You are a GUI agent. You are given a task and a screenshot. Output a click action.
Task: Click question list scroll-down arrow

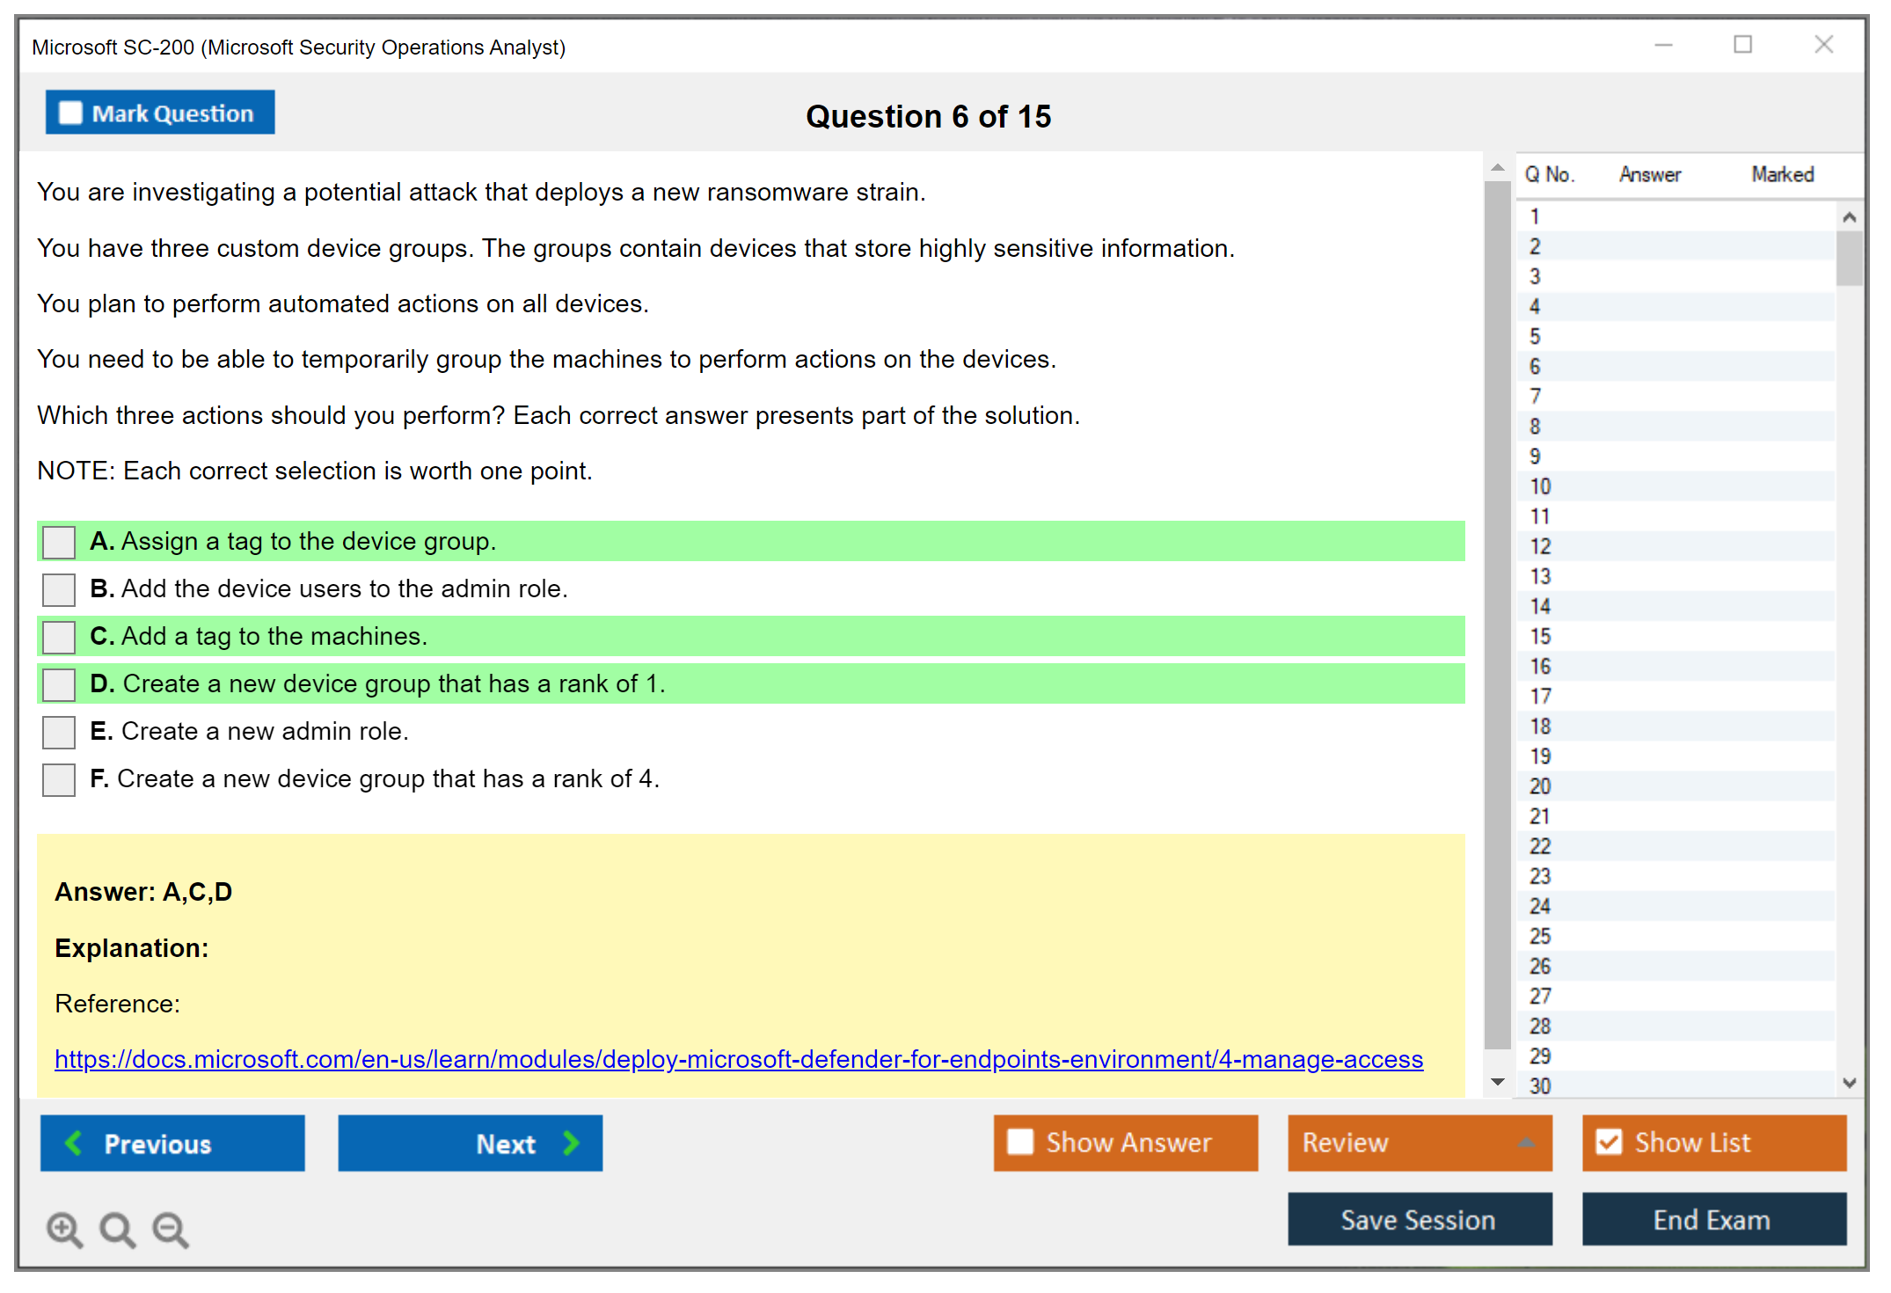(1849, 1083)
